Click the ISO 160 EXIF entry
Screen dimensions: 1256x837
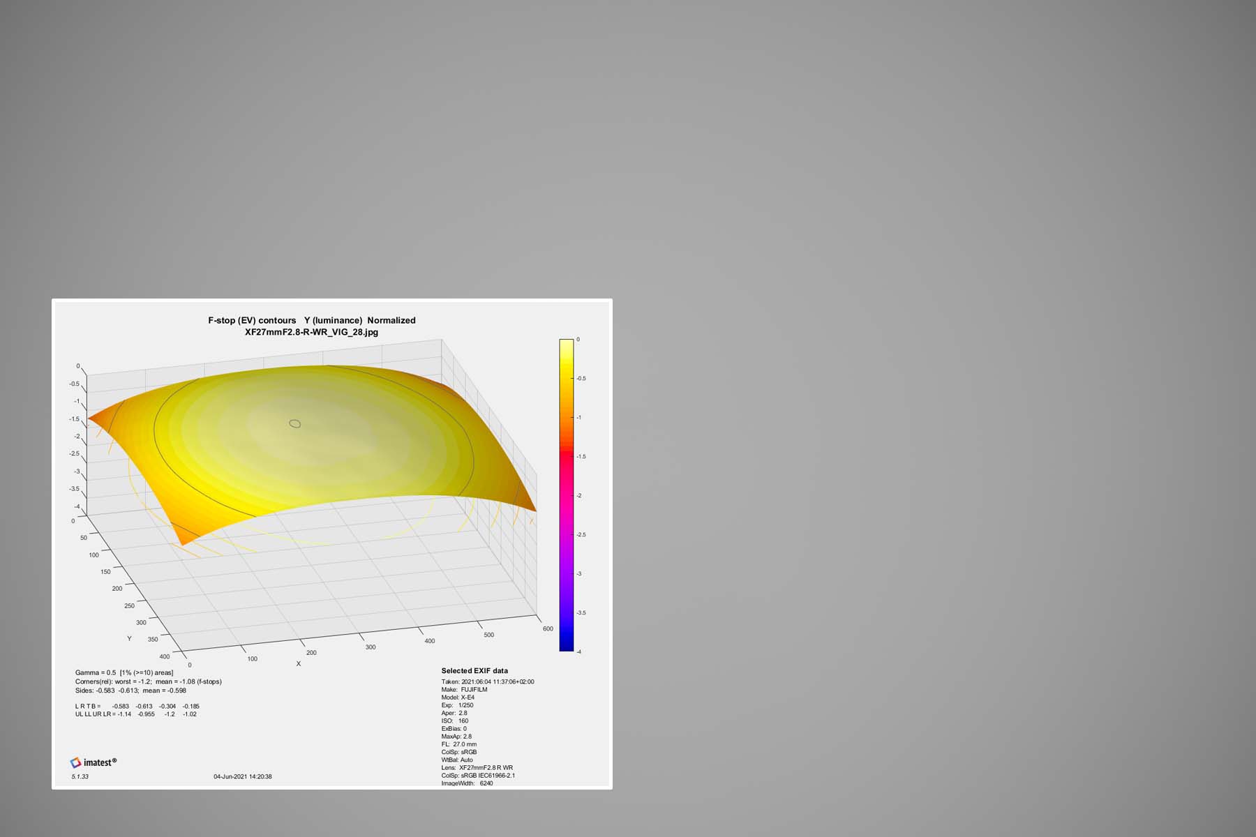point(455,721)
